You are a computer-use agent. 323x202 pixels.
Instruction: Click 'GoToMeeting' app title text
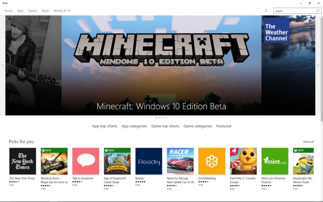[x=207, y=178]
